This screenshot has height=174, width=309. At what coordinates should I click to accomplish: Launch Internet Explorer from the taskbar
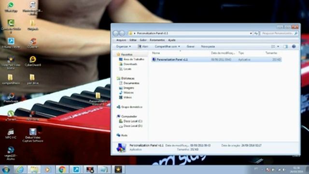[x=20, y=170]
